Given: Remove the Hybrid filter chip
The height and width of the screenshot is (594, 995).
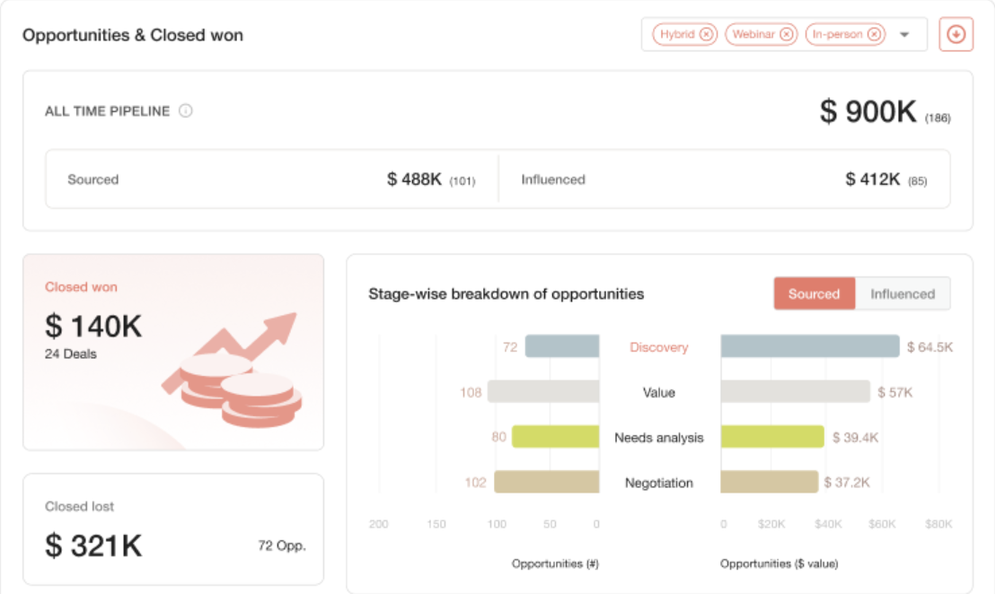Looking at the screenshot, I should (x=706, y=34).
